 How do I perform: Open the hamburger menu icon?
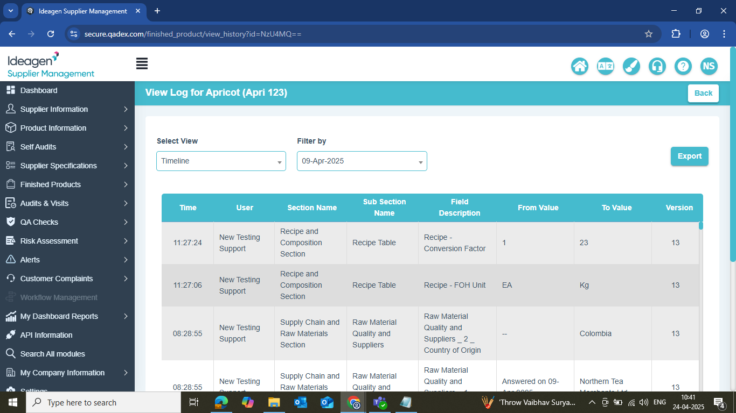coord(142,63)
